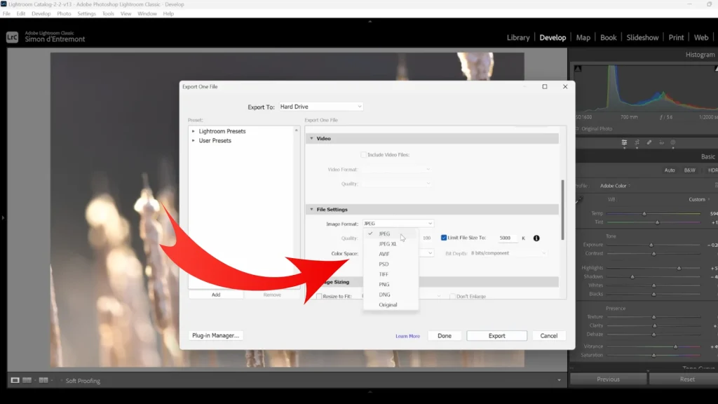The width and height of the screenshot is (718, 404).
Task: Enable the Resize to Fit checkbox
Action: (319, 297)
